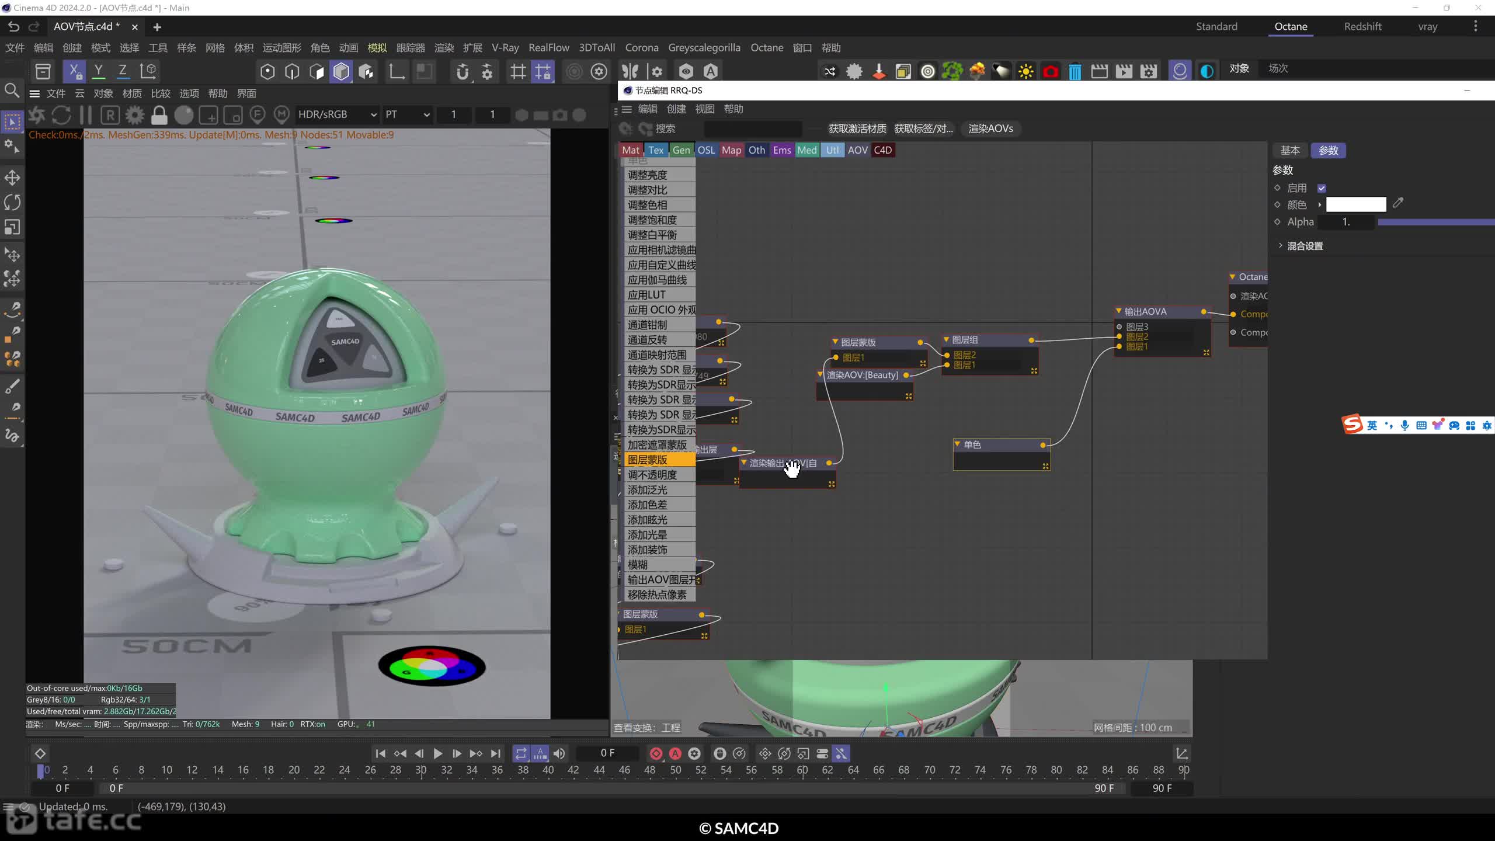Screen dimensions: 1495x841
Task: Click the 获取激活材质 button
Action: click(x=857, y=128)
